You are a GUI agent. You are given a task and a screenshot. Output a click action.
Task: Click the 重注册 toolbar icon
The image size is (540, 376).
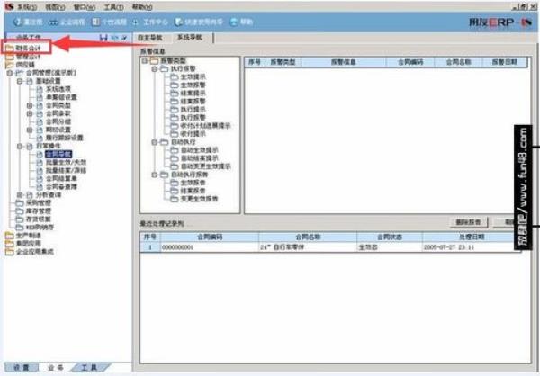click(x=18, y=22)
